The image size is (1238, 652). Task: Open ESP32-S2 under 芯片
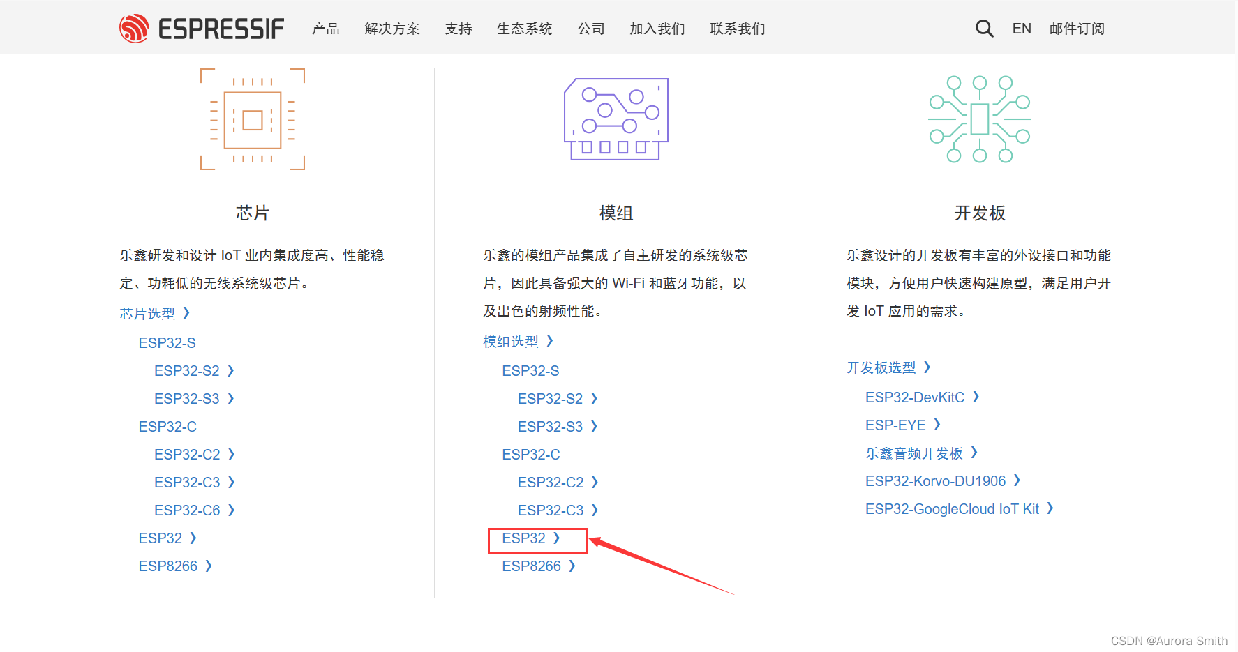pos(194,370)
